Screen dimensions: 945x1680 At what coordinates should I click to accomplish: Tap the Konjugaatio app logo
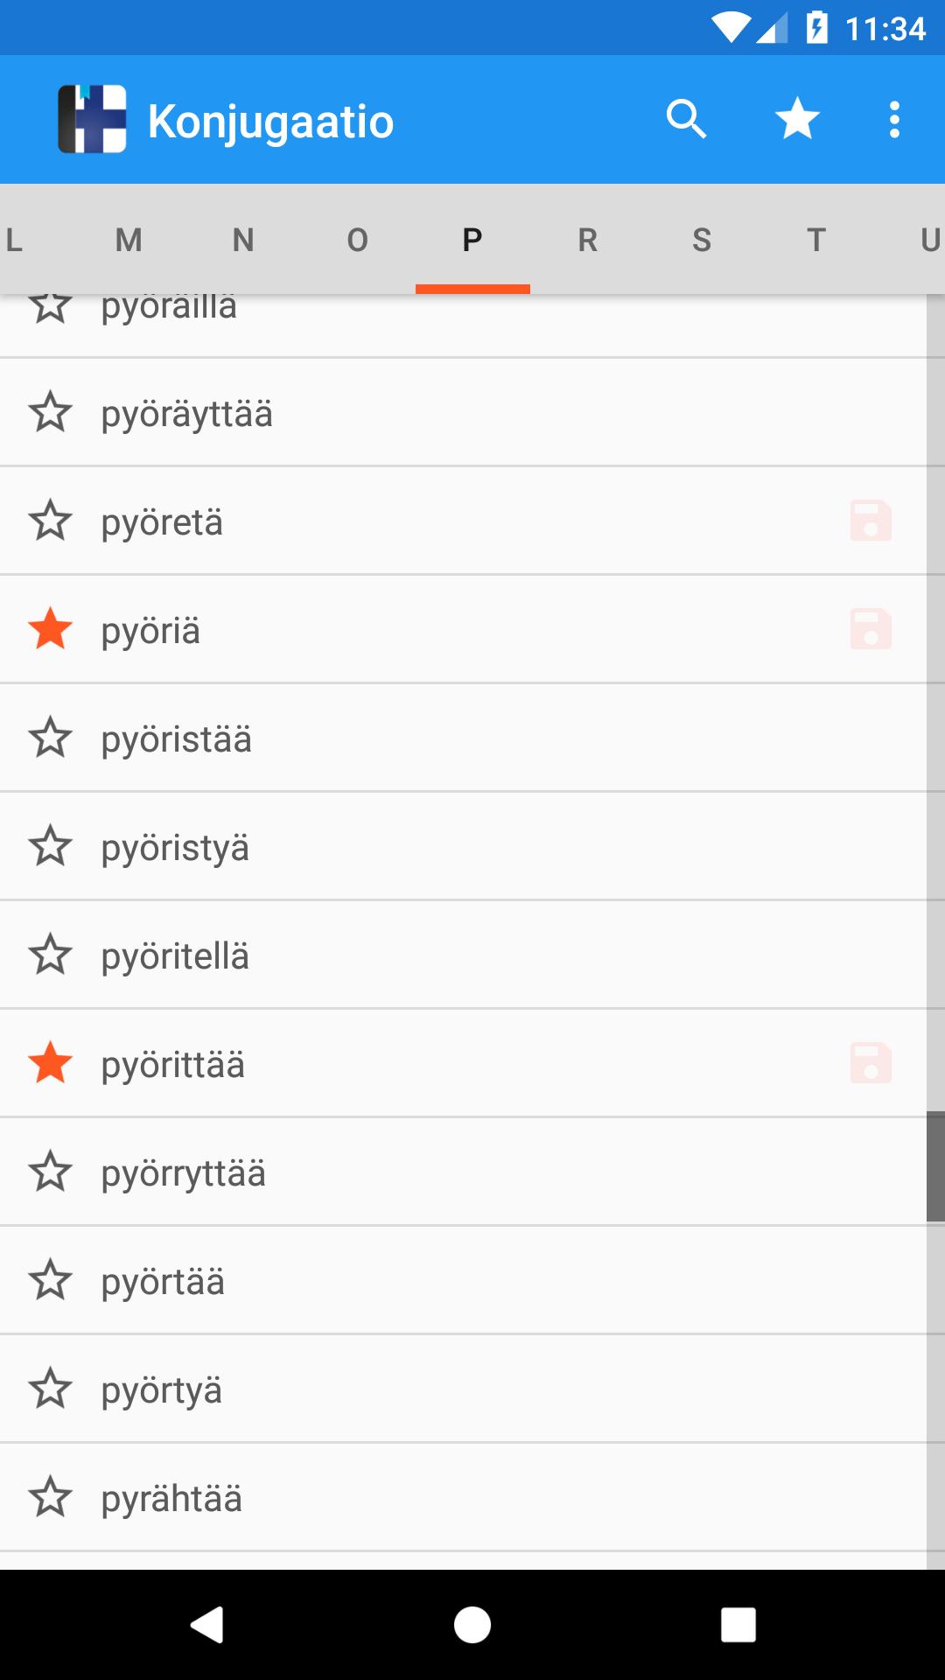(x=92, y=120)
